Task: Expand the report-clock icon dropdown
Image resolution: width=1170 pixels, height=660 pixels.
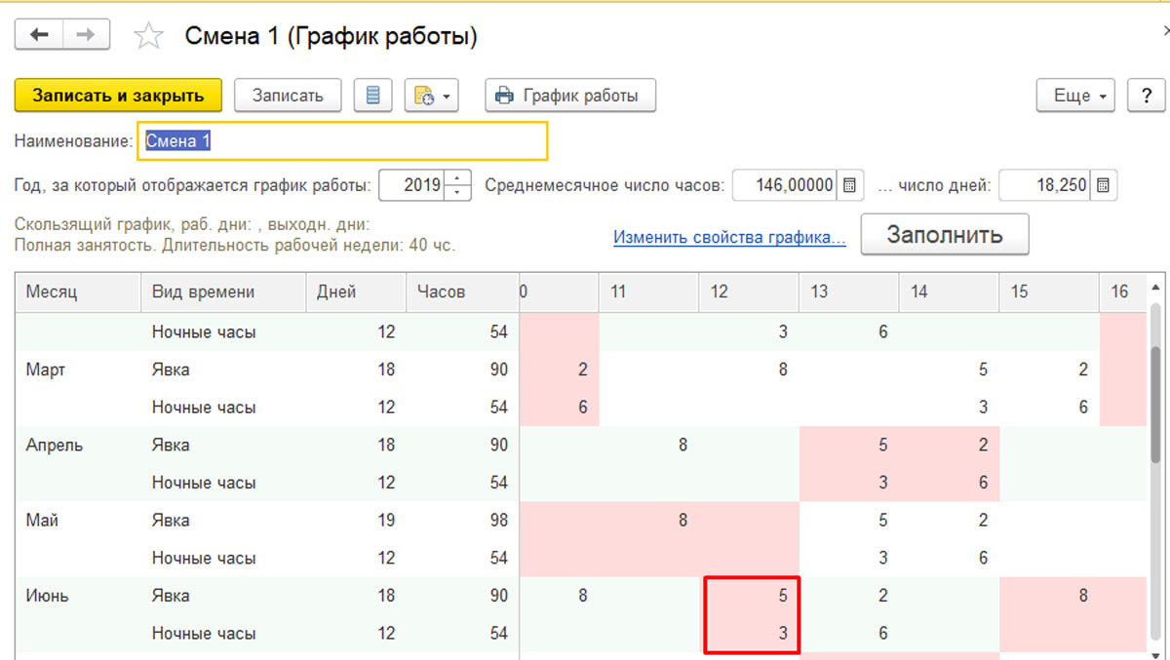Action: 432,96
